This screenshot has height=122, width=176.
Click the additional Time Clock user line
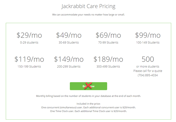(89, 111)
